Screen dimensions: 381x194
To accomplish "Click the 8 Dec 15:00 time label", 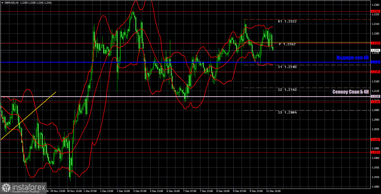I will pyautogui.click(x=223, y=191).
